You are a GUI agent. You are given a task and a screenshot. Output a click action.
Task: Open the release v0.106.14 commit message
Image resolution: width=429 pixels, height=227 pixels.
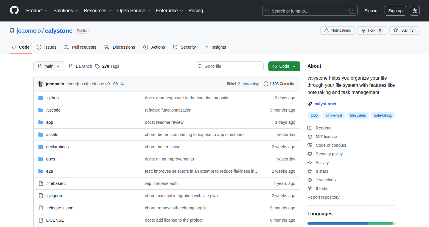click(x=95, y=84)
